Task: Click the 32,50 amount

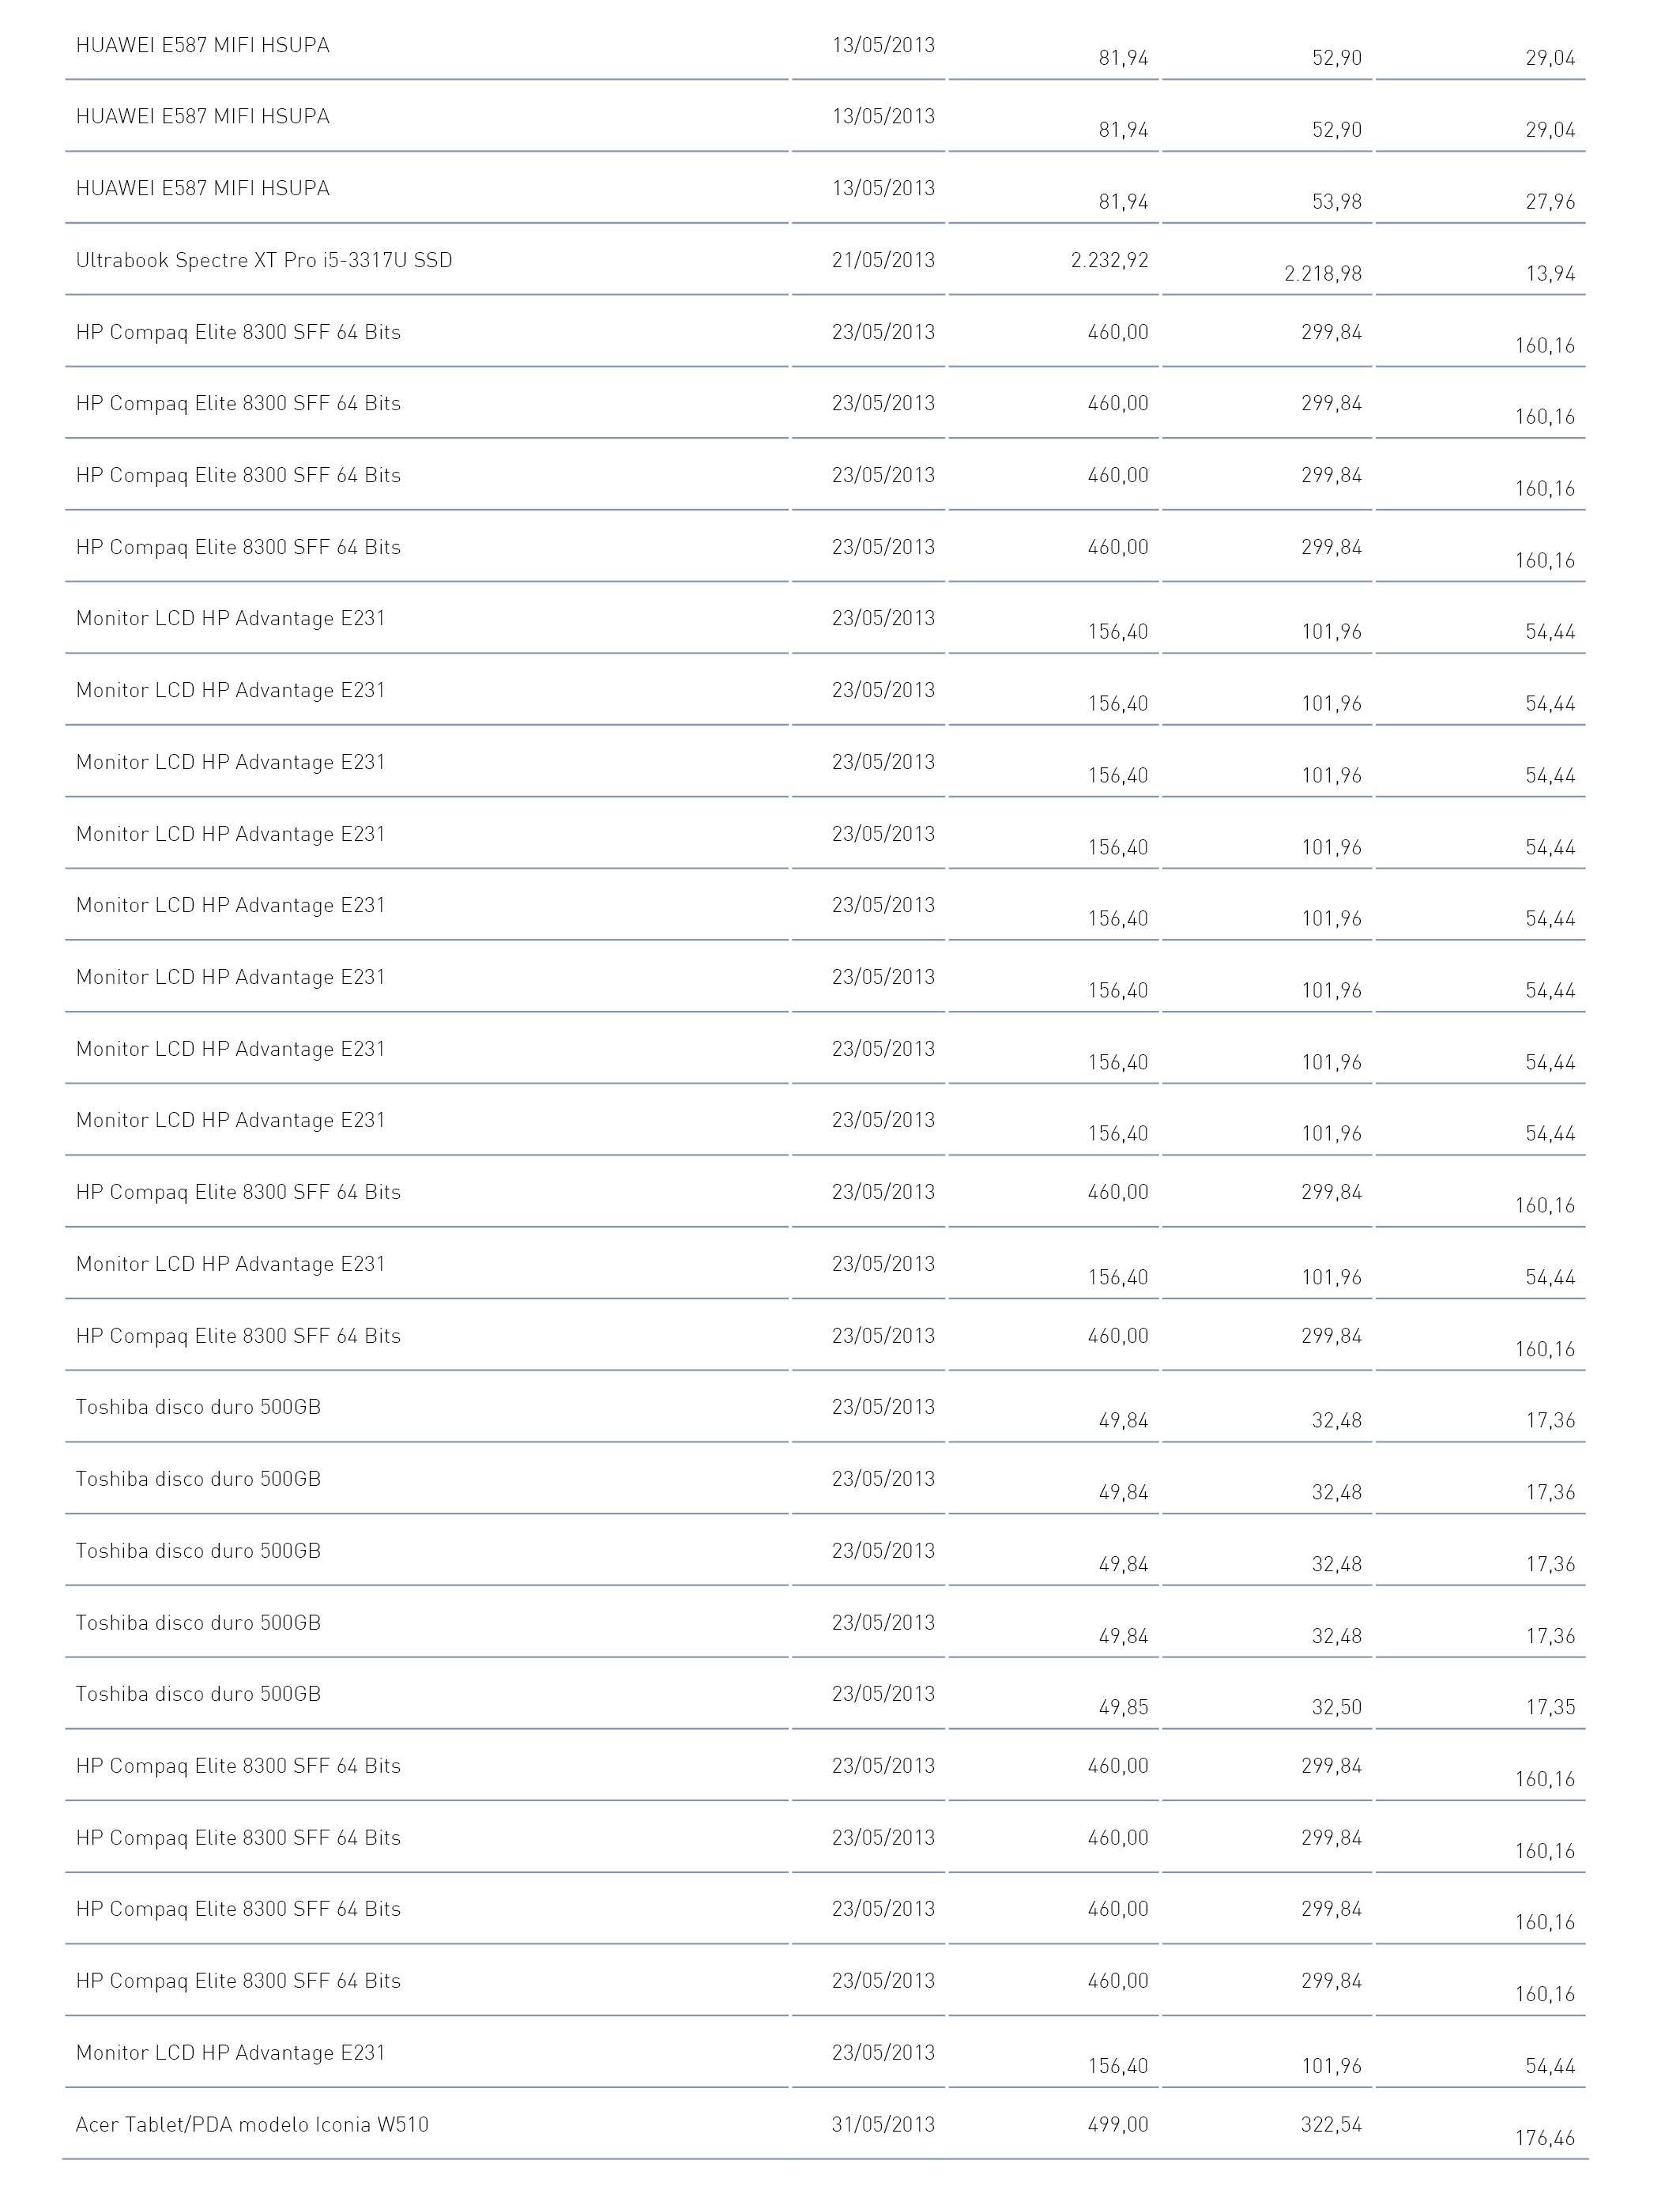Action: click(1337, 1707)
